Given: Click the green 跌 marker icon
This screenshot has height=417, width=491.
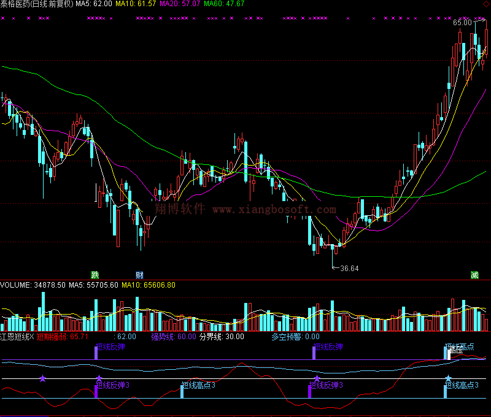Looking at the screenshot, I should click(95, 274).
